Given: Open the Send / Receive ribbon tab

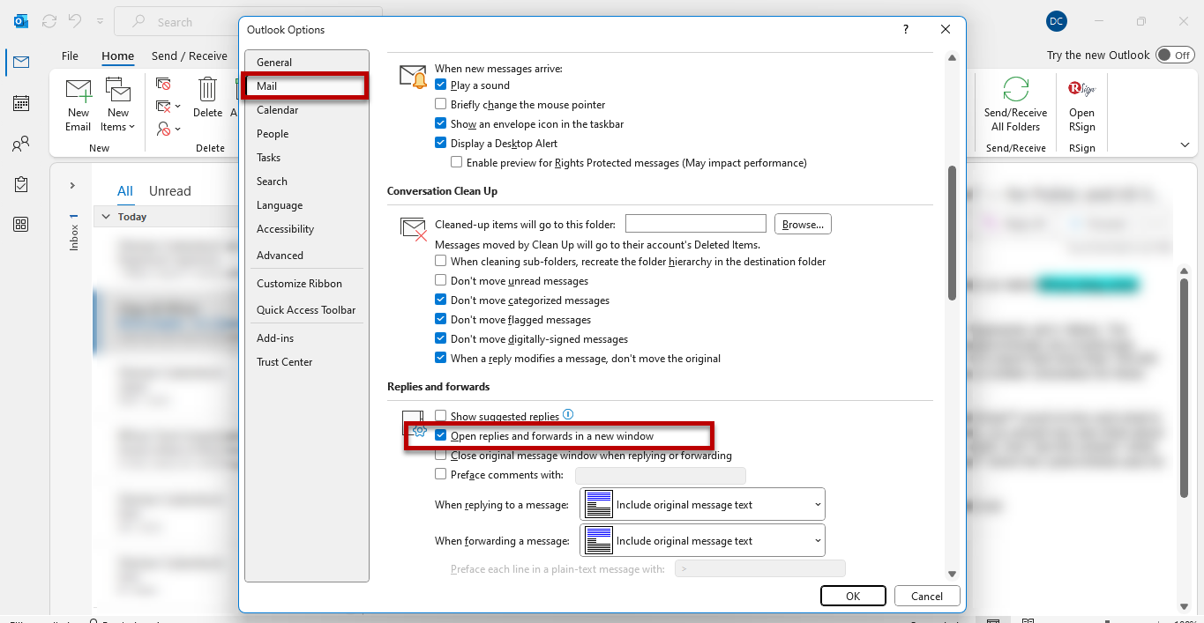Looking at the screenshot, I should pos(189,56).
